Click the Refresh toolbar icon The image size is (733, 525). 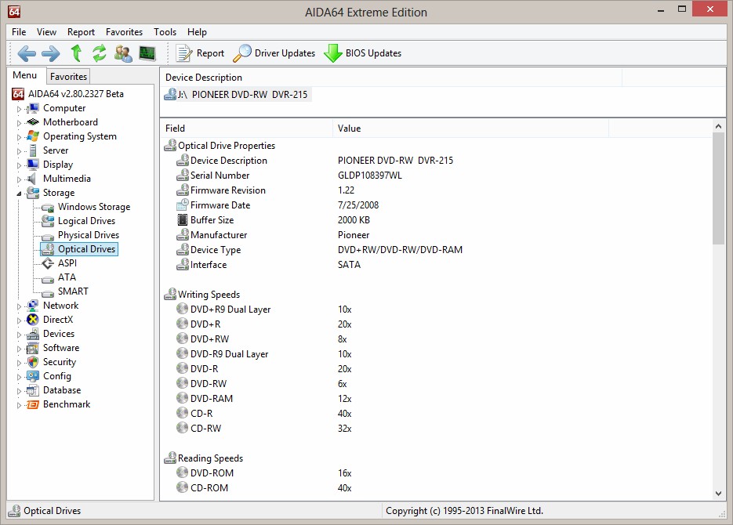(100, 53)
